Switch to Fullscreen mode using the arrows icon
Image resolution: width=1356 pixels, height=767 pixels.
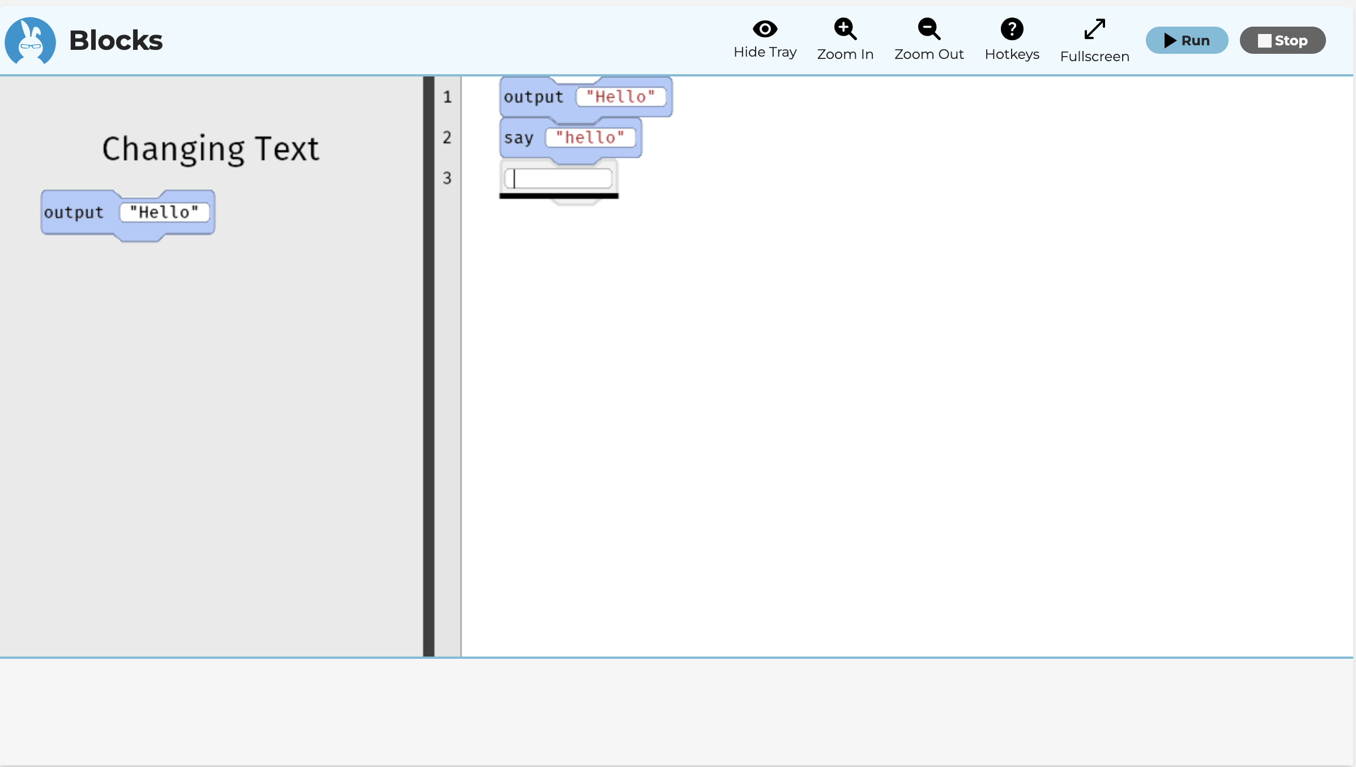1094,29
